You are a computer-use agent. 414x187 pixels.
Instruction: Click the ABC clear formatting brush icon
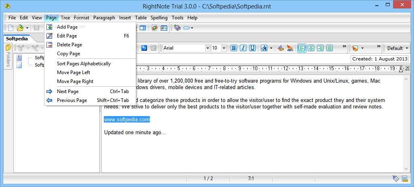290,48
